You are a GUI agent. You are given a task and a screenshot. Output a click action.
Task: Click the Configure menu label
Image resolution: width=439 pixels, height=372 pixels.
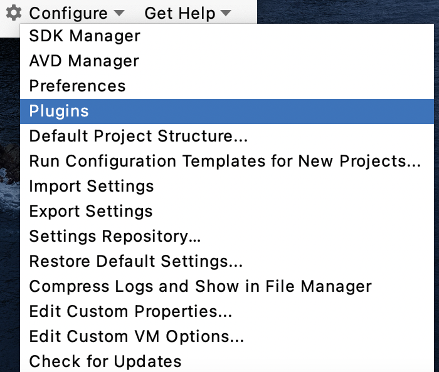coord(68,13)
